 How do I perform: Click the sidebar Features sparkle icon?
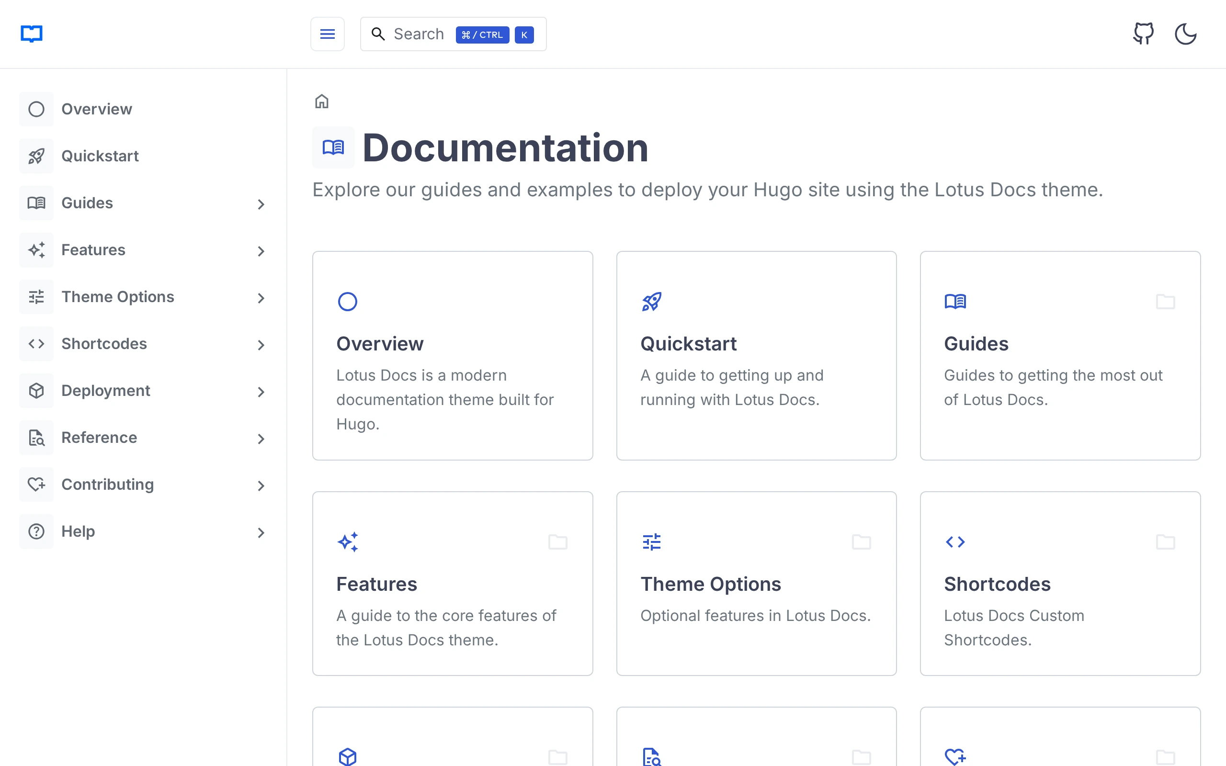(x=36, y=250)
